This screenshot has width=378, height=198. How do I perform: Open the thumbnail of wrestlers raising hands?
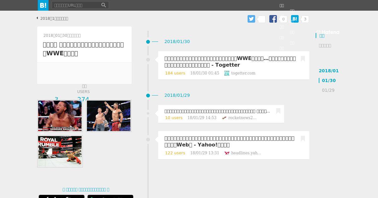click(x=109, y=116)
